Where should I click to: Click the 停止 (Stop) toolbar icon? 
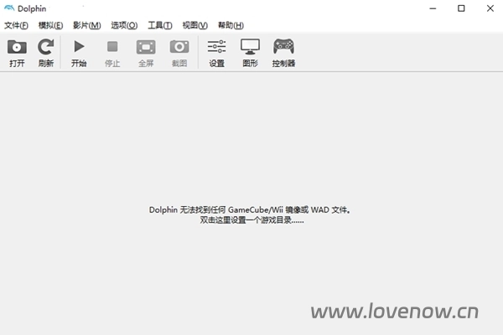click(x=112, y=47)
